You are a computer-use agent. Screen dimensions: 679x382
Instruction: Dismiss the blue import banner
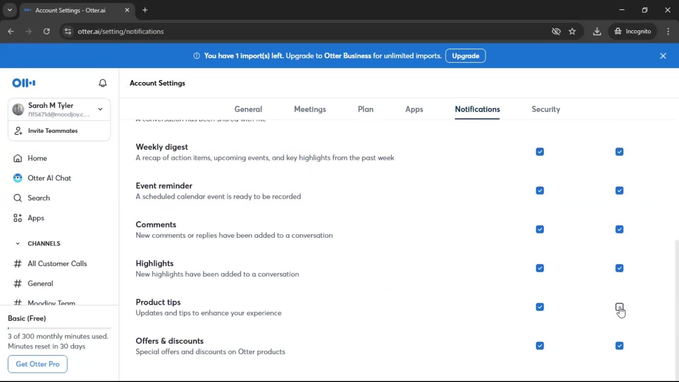coord(663,56)
